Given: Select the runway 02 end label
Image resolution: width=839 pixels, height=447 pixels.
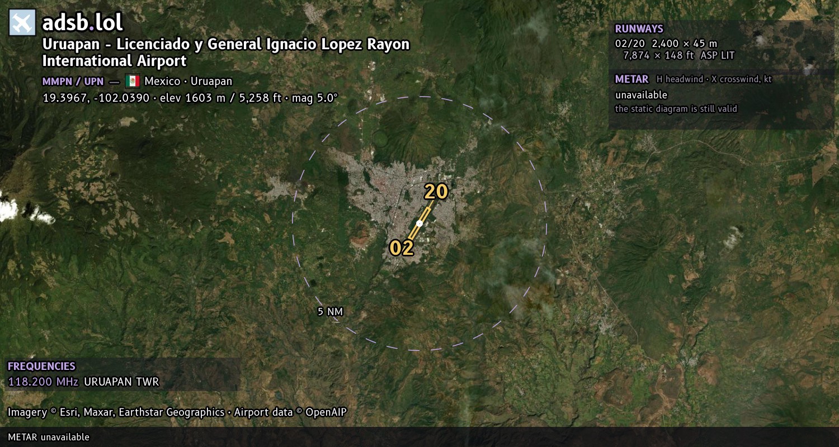Looking at the screenshot, I should pos(402,248).
